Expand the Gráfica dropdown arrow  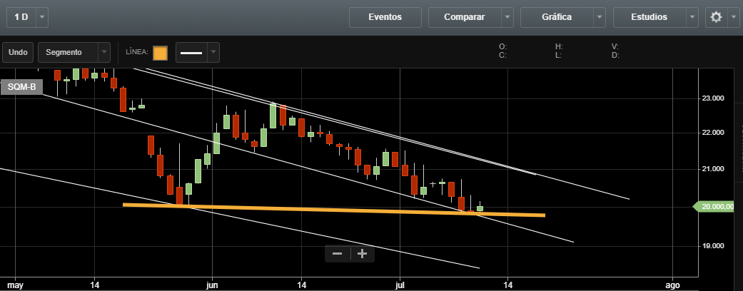pyautogui.click(x=600, y=18)
